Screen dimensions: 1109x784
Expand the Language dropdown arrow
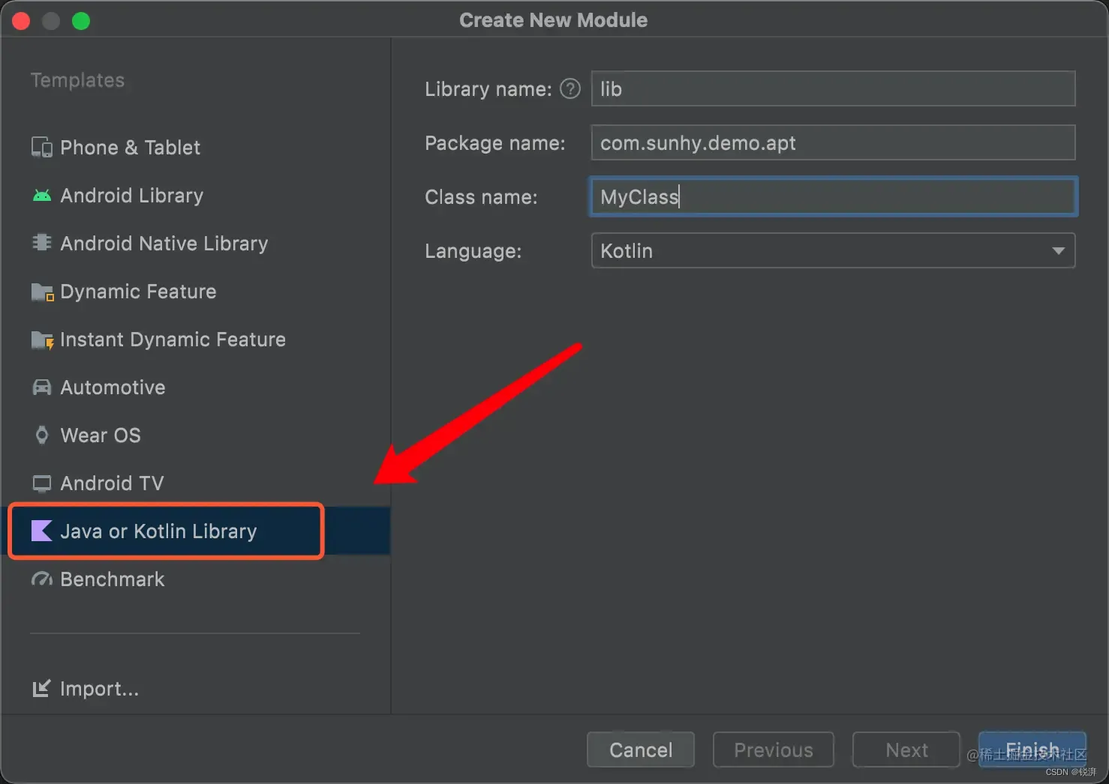(1058, 250)
